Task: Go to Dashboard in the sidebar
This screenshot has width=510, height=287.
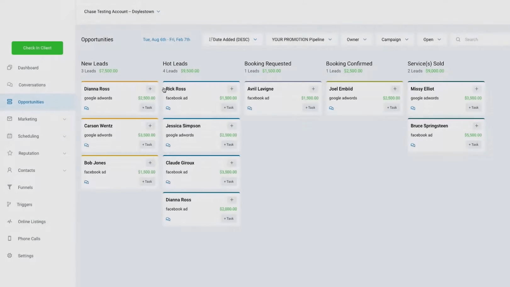Action: (x=28, y=68)
